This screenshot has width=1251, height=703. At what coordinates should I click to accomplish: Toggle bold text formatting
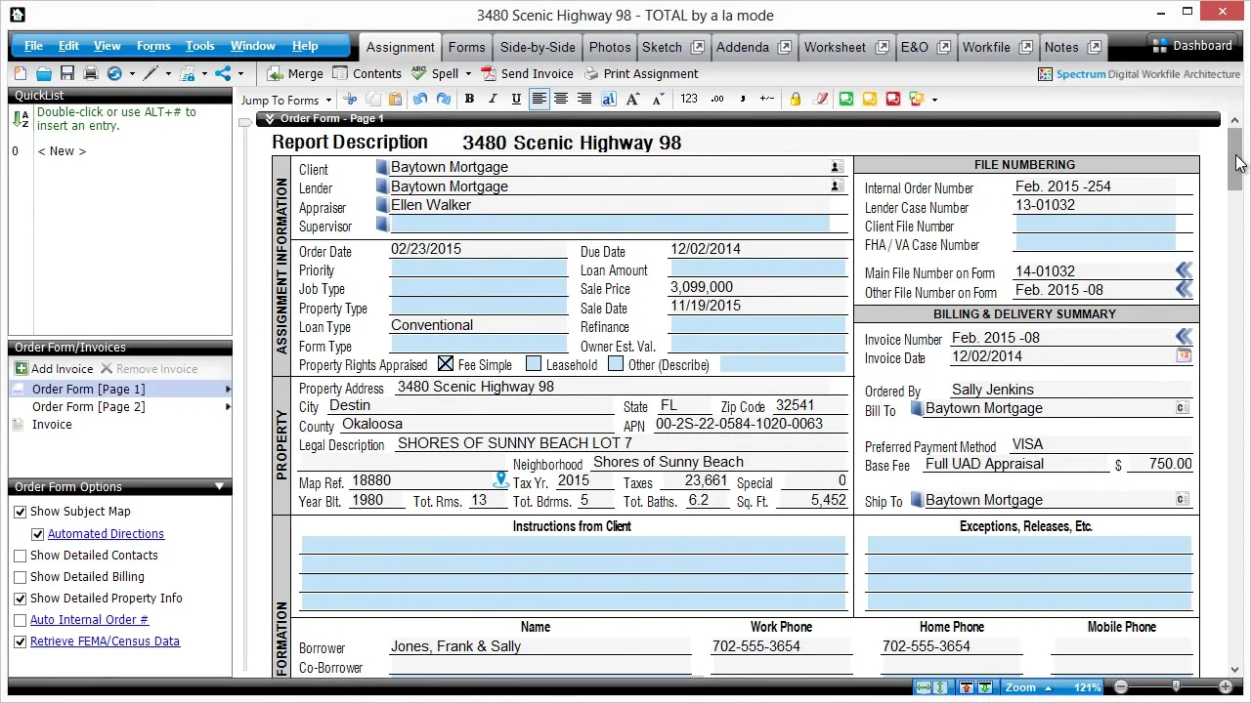469,99
